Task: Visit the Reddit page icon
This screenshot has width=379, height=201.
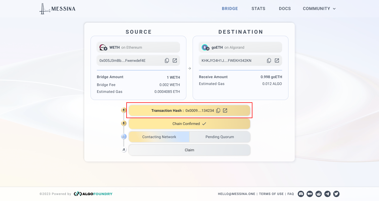Action: [319, 194]
